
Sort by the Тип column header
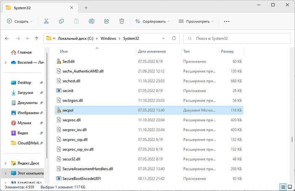[x=186, y=51]
